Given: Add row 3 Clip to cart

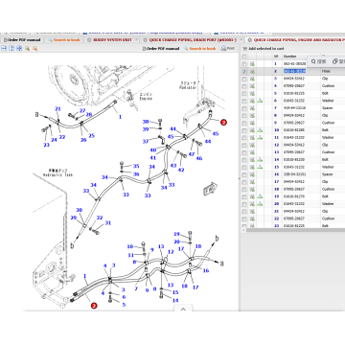Looking at the screenshot, I should pyautogui.click(x=252, y=79).
